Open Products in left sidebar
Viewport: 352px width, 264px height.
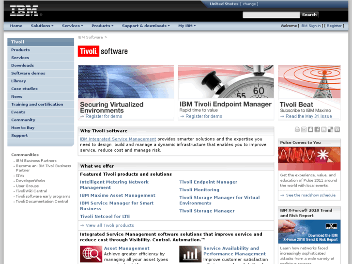[x=41, y=50]
